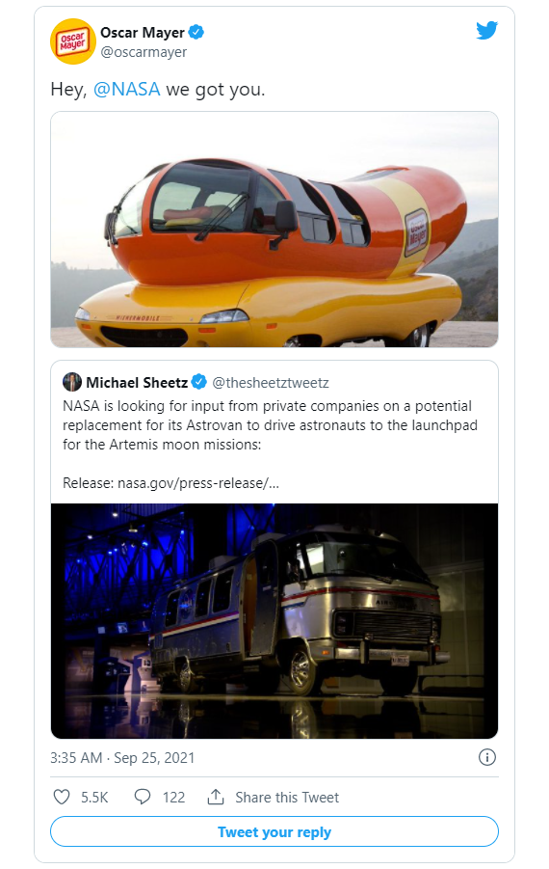Click Michael Sheetz's profile picture
549x869 pixels.
click(x=72, y=382)
